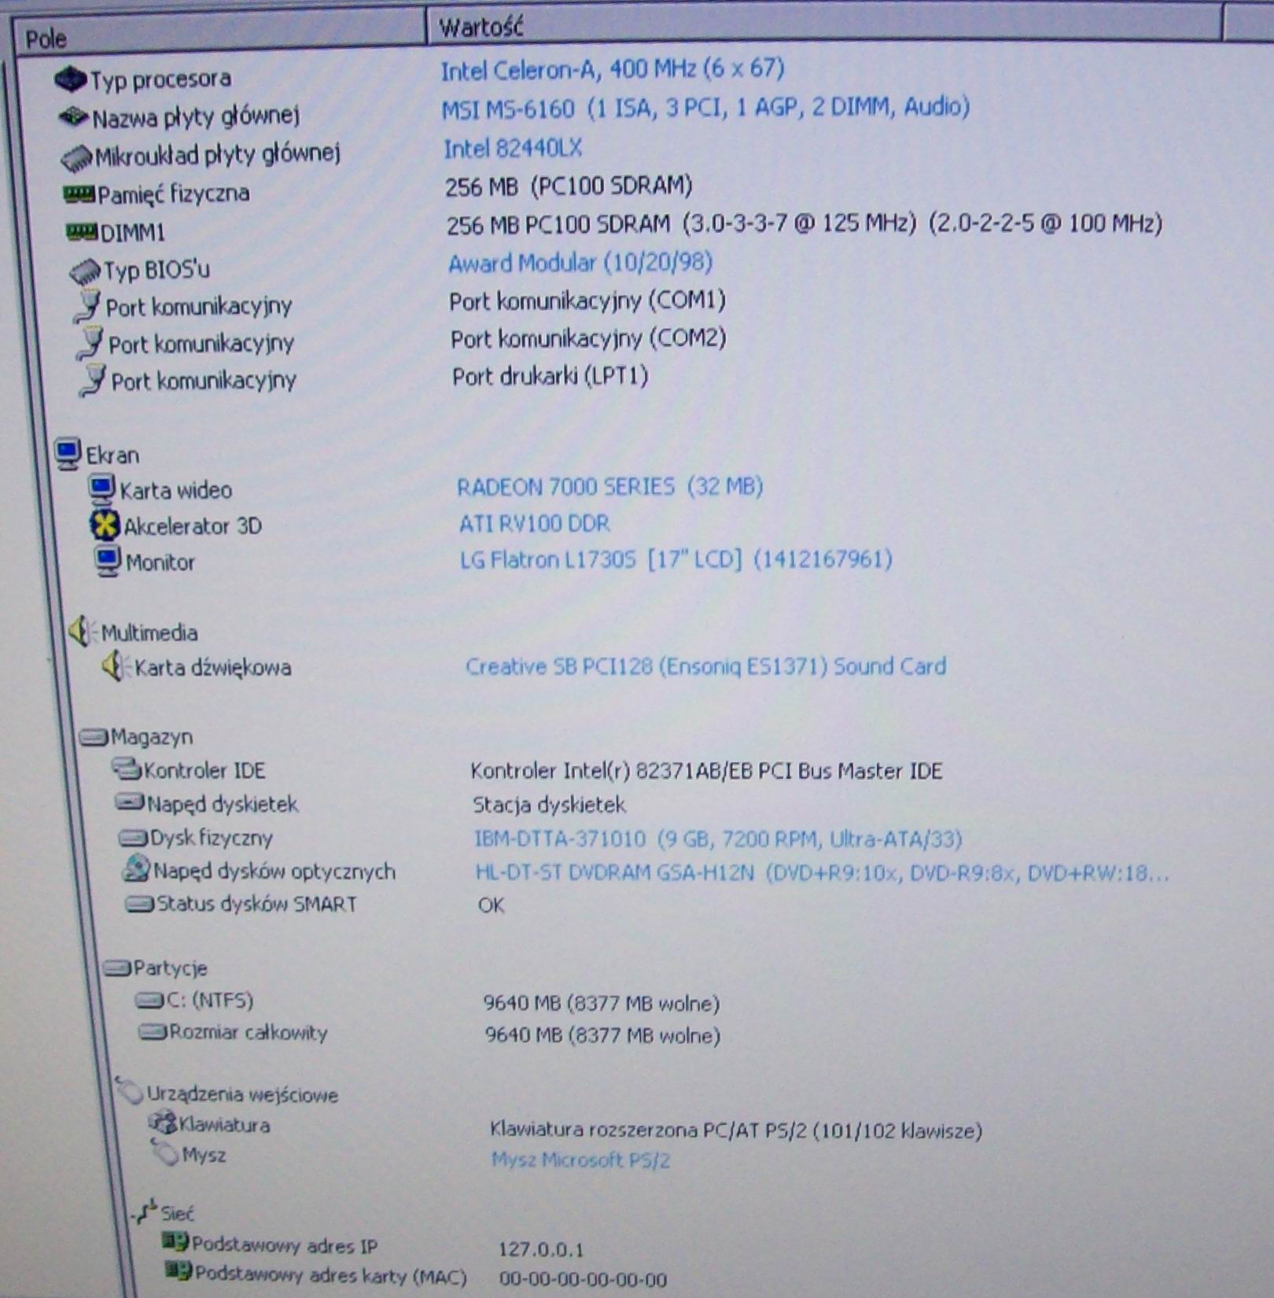Select the Magazyn drive icon
The height and width of the screenshot is (1298, 1274).
(x=94, y=738)
